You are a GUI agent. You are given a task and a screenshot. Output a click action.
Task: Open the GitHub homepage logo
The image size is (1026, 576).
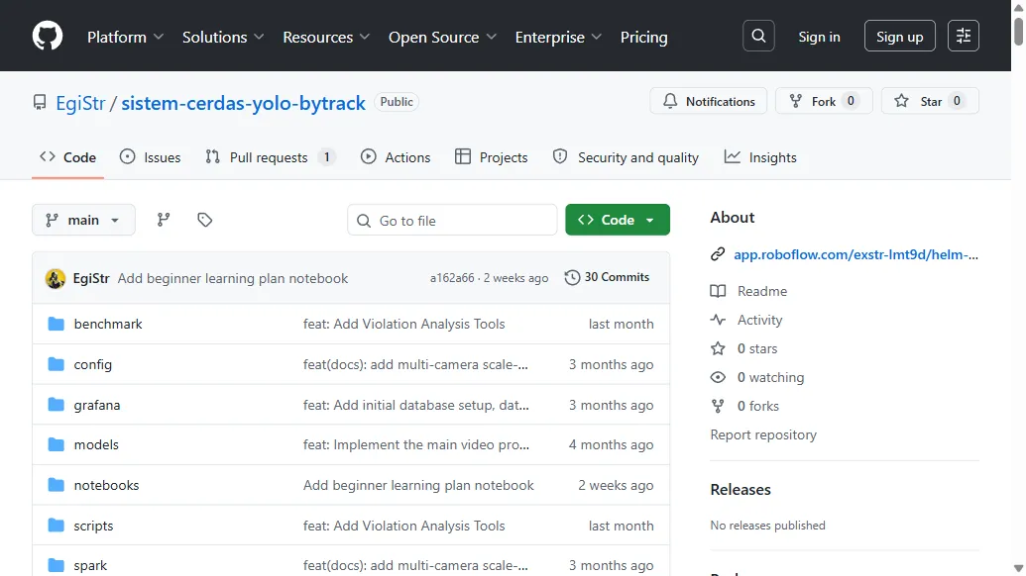click(x=48, y=36)
